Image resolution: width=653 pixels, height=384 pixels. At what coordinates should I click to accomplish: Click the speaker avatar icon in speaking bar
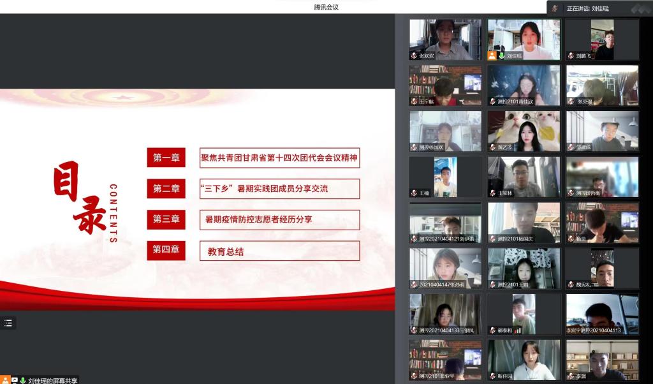click(555, 8)
